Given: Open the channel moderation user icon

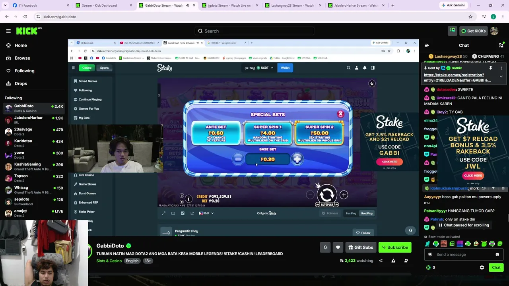Looking at the screenshot, I should pyautogui.click(x=406, y=261).
